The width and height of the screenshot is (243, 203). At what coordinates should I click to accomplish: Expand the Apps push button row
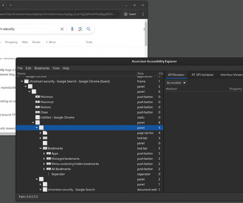coord(44,153)
